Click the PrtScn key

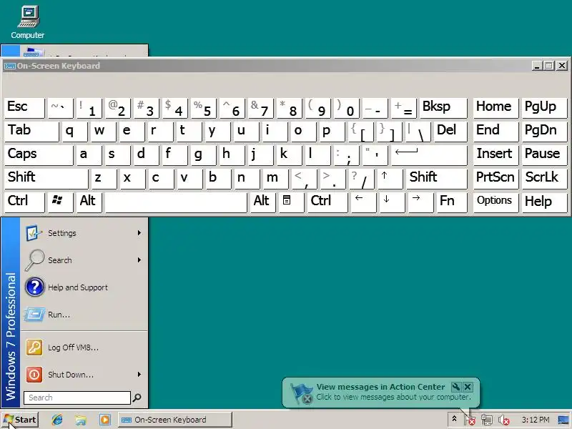coord(495,178)
